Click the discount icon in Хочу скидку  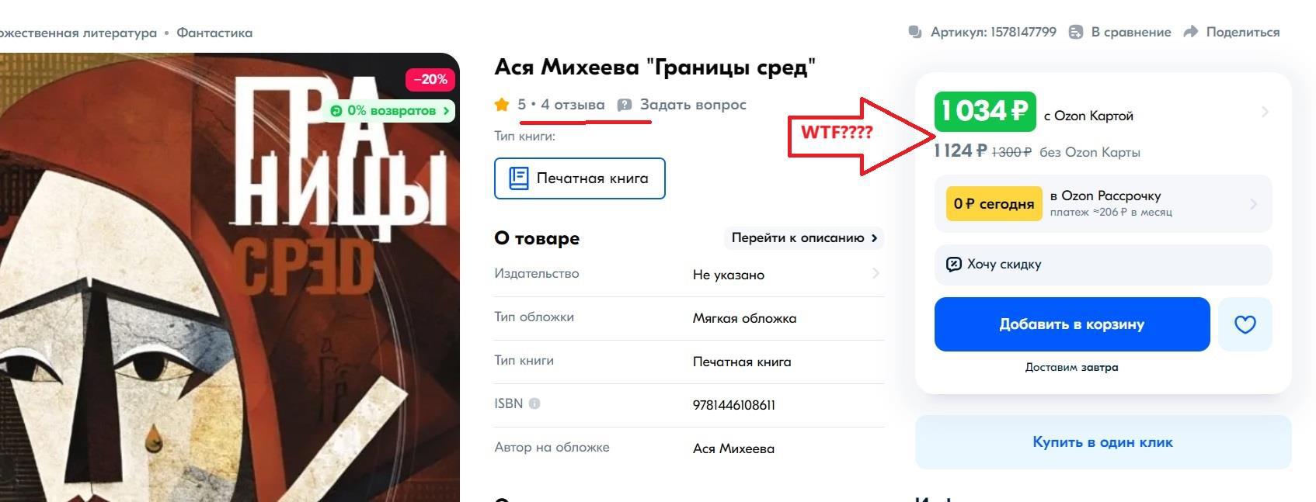point(954,265)
